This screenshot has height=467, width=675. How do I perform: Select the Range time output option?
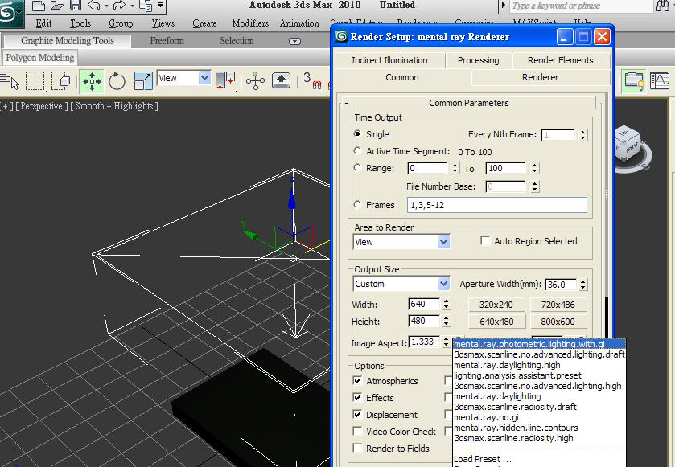point(357,168)
